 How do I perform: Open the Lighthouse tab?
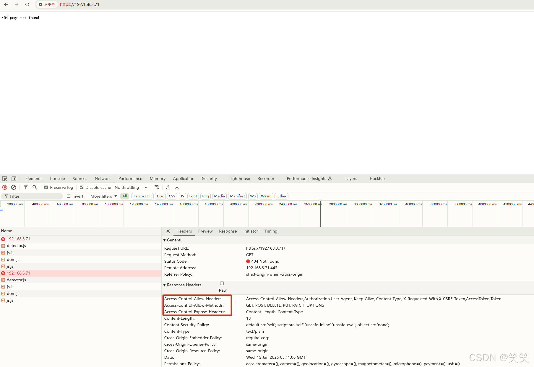pos(240,178)
